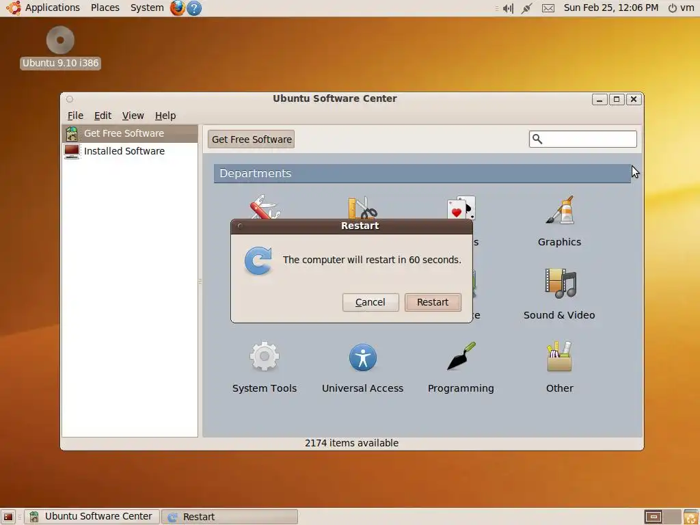Image resolution: width=700 pixels, height=525 pixels.
Task: Click the blue restart arrow icon in dialog
Action: pyautogui.click(x=258, y=260)
